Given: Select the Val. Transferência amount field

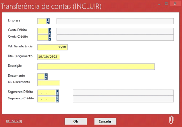Looking at the screenshot, I should pyautogui.click(x=52, y=47).
